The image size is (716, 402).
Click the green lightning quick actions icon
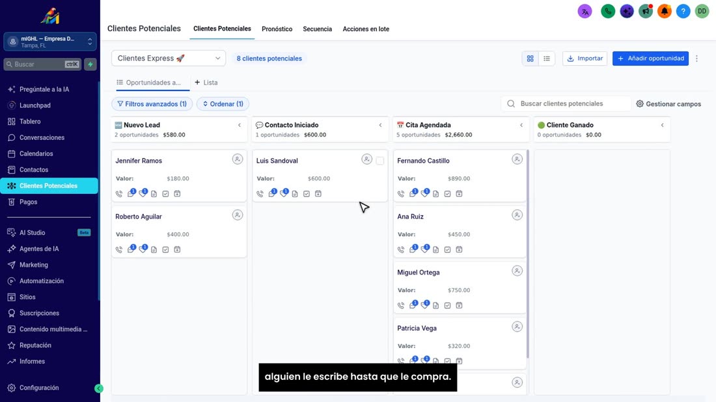point(90,64)
